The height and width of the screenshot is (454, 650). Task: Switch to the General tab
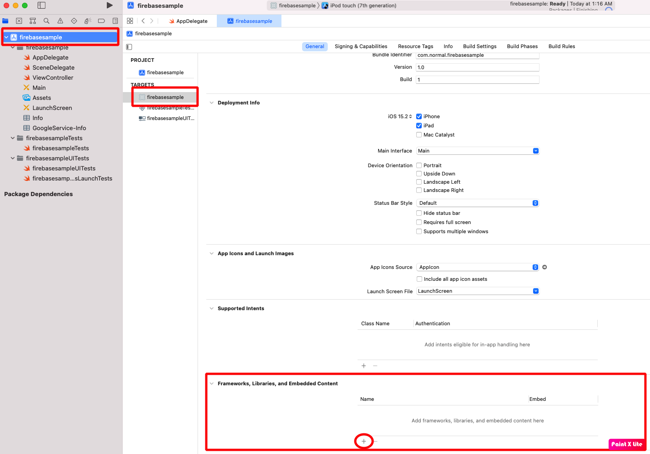[x=315, y=46]
